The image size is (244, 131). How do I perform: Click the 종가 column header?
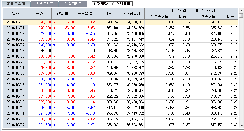pos(40,13)
